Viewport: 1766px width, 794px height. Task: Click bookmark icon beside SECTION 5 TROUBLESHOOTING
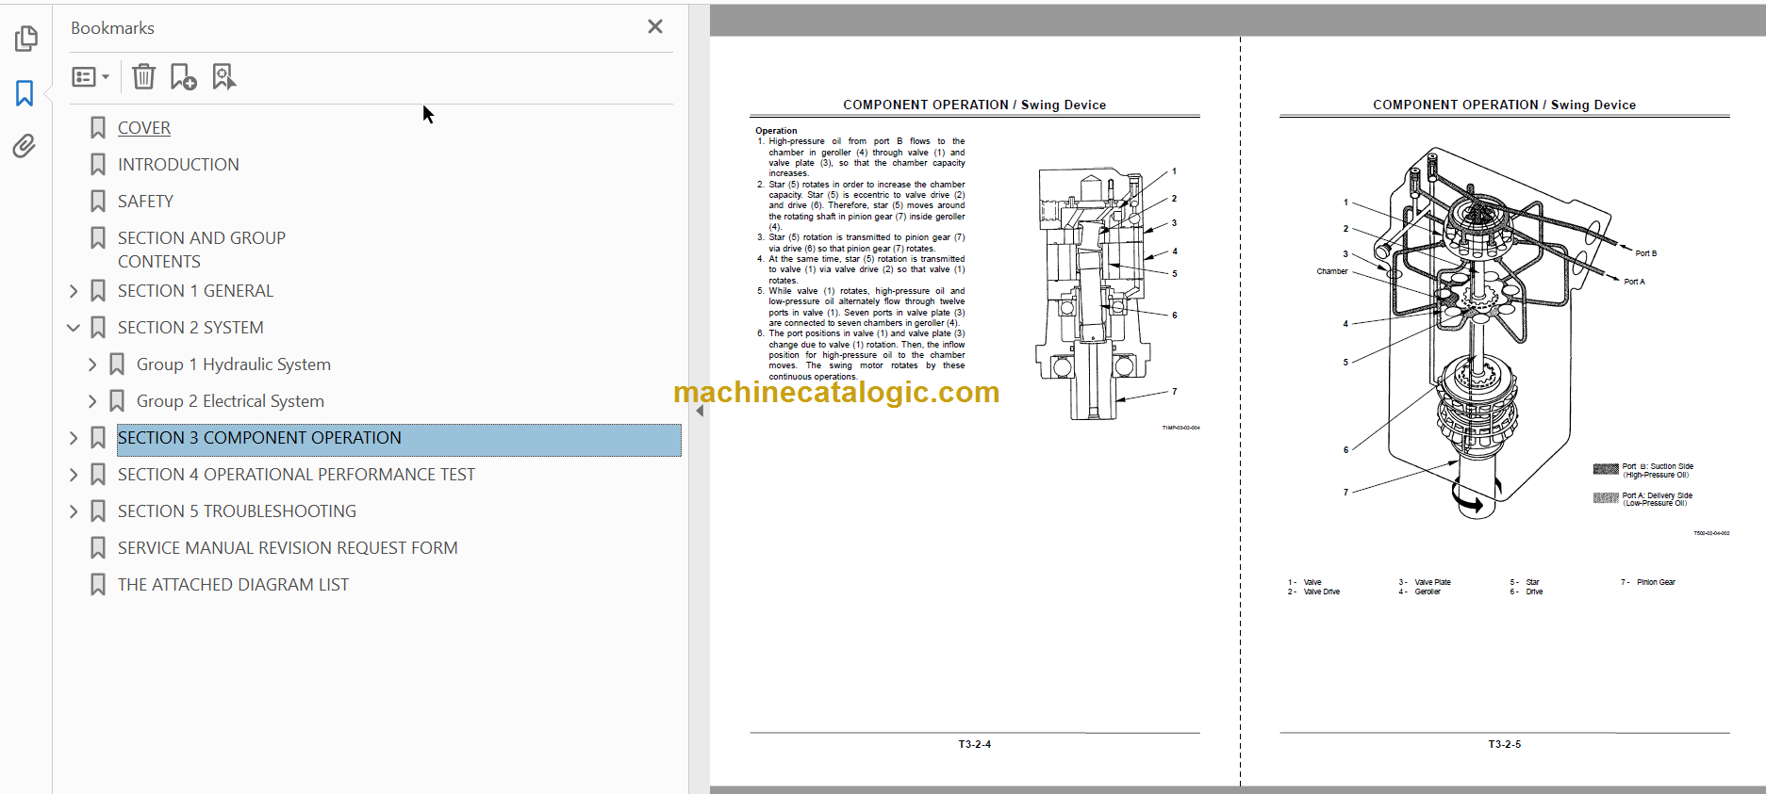(x=98, y=511)
